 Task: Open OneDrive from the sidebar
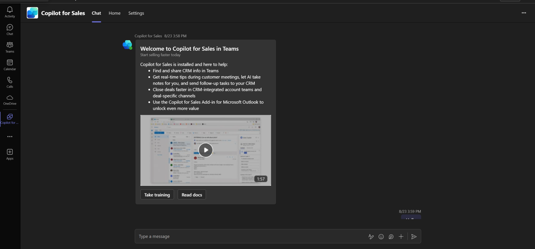coord(10,99)
